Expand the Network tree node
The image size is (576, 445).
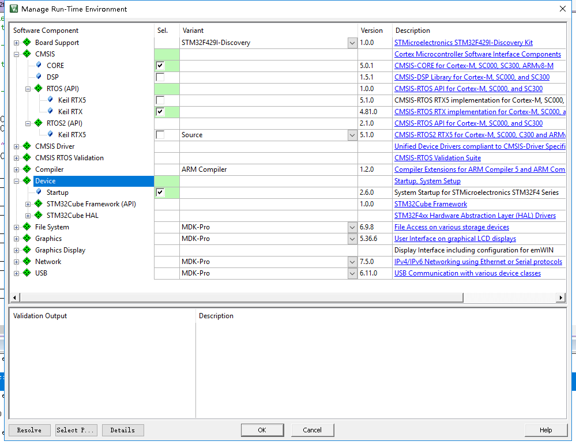[16, 262]
